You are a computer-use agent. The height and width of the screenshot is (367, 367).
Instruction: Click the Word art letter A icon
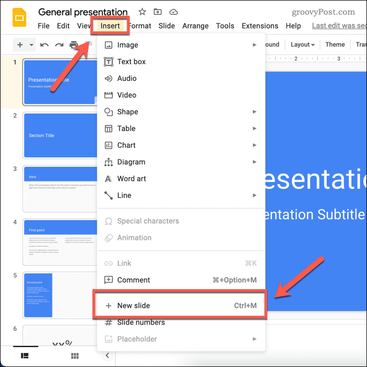click(108, 179)
